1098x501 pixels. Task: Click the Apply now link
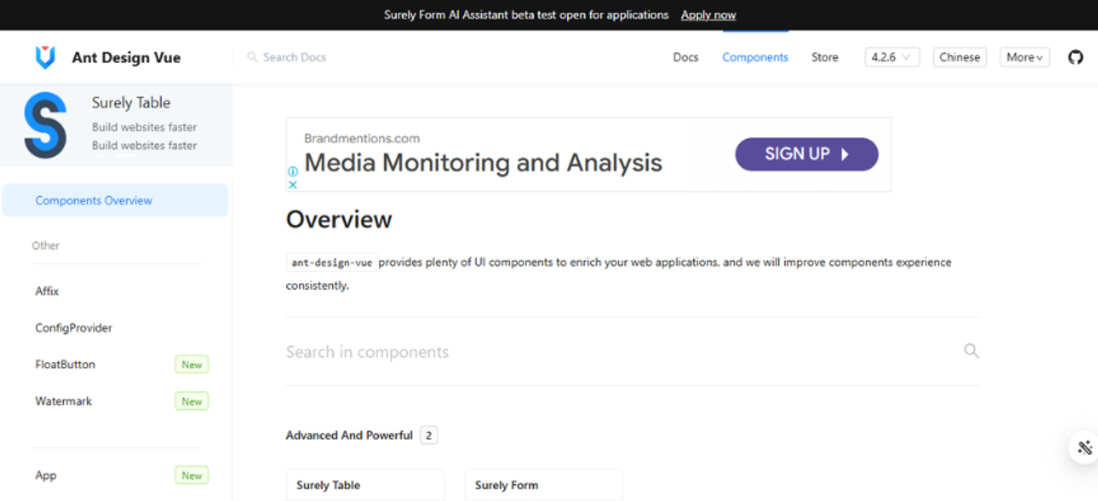click(708, 15)
